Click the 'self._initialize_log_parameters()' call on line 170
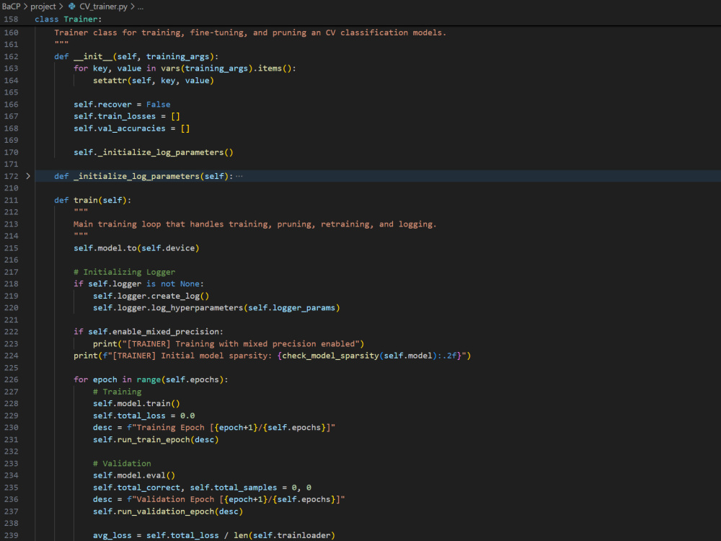The height and width of the screenshot is (541, 721). click(154, 152)
